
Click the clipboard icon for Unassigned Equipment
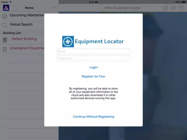5,49
